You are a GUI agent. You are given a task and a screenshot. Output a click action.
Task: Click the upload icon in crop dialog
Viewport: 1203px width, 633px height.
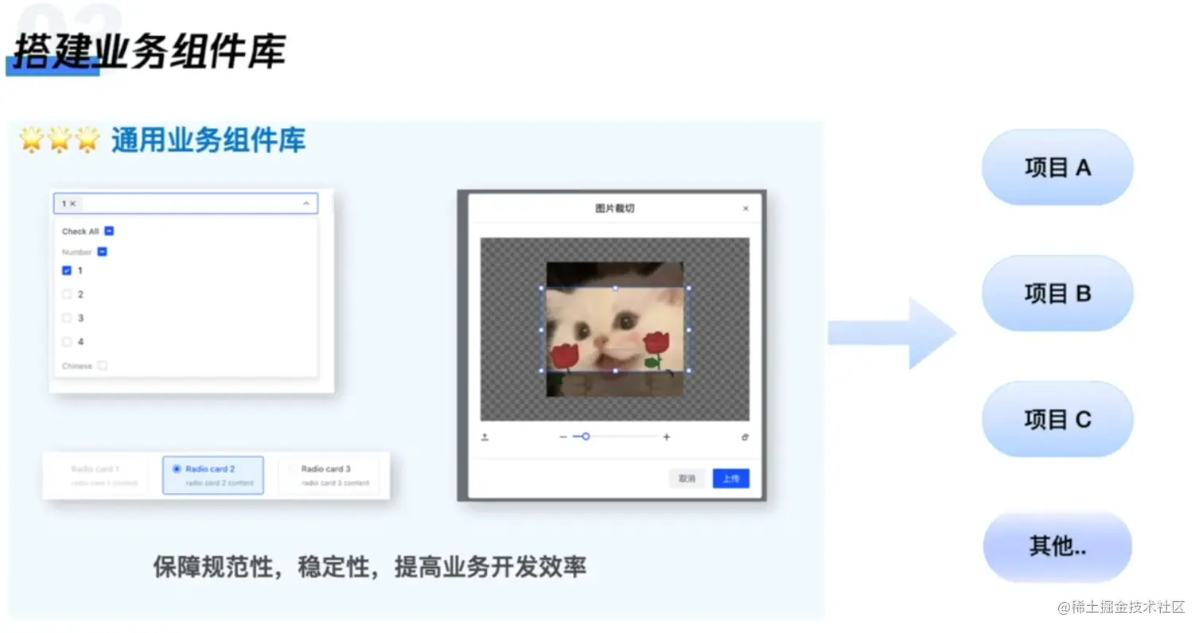485,437
